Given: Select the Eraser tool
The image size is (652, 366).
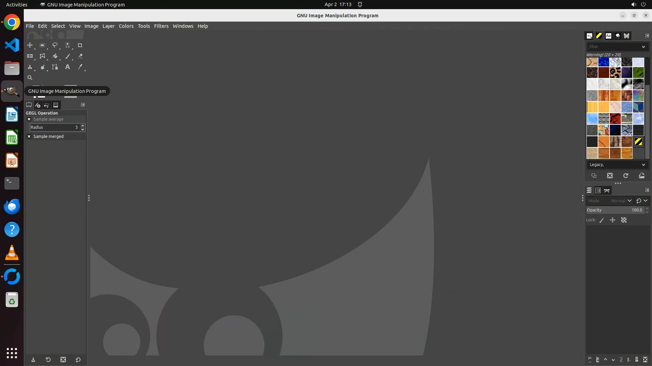Looking at the screenshot, I should [80, 56].
